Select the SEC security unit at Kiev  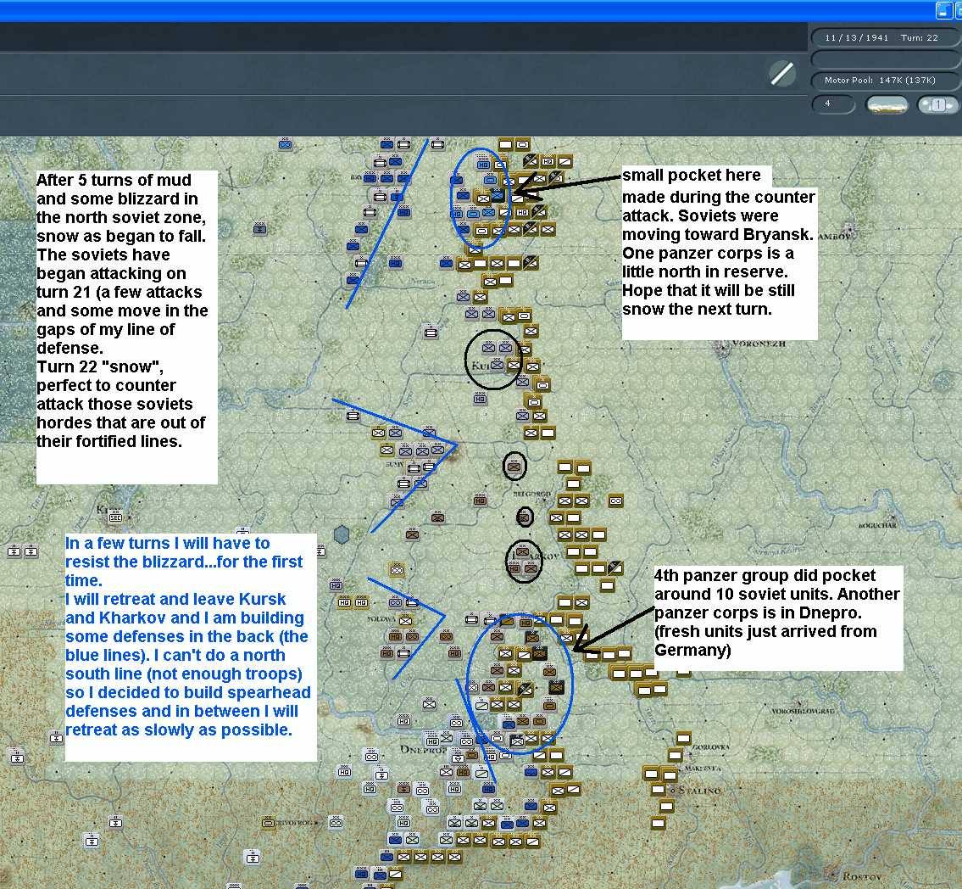point(115,517)
